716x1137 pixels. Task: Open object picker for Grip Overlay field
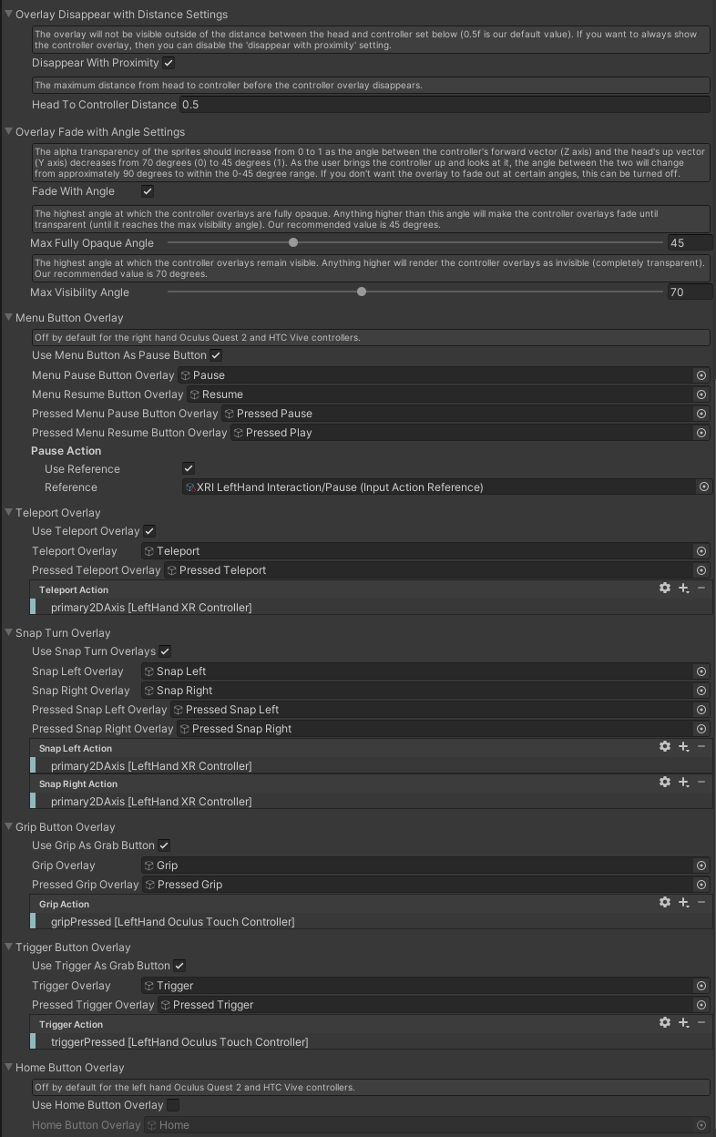pyautogui.click(x=701, y=866)
